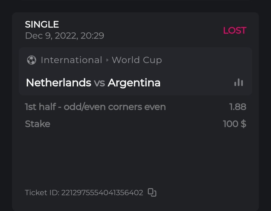
Task: Open the International category link
Action: [71, 60]
